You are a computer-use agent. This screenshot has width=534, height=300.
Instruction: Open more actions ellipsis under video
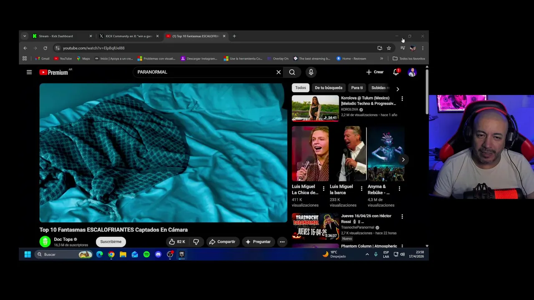pyautogui.click(x=282, y=242)
